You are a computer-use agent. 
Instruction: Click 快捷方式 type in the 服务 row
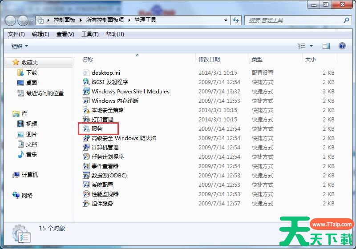[263, 129]
